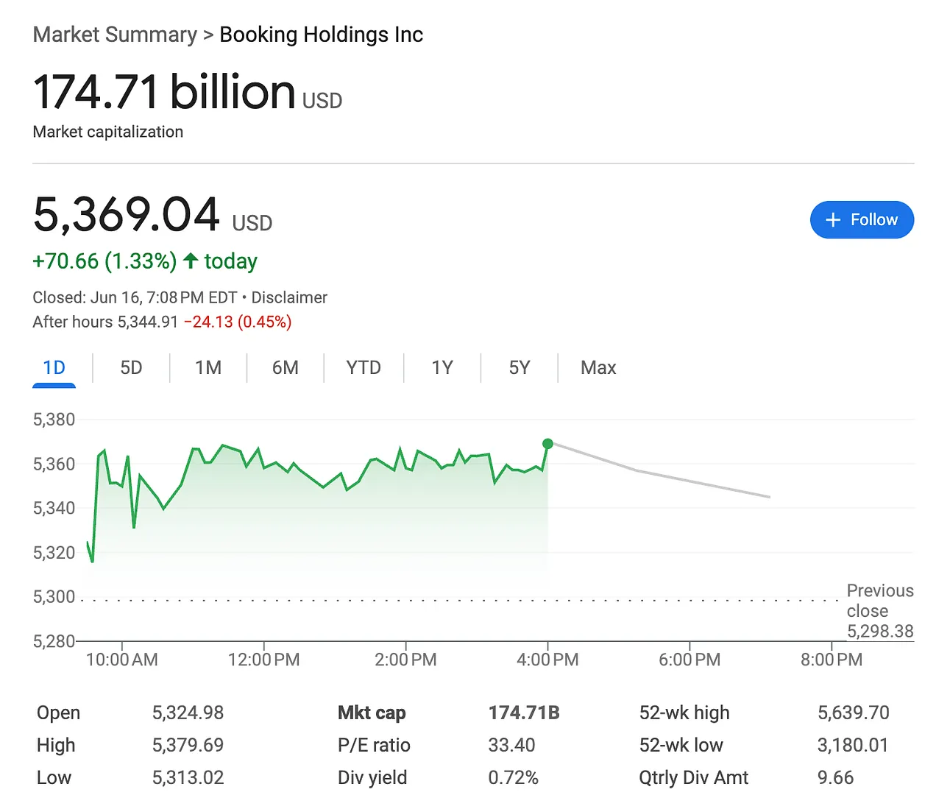Click the Follow button

tap(862, 219)
